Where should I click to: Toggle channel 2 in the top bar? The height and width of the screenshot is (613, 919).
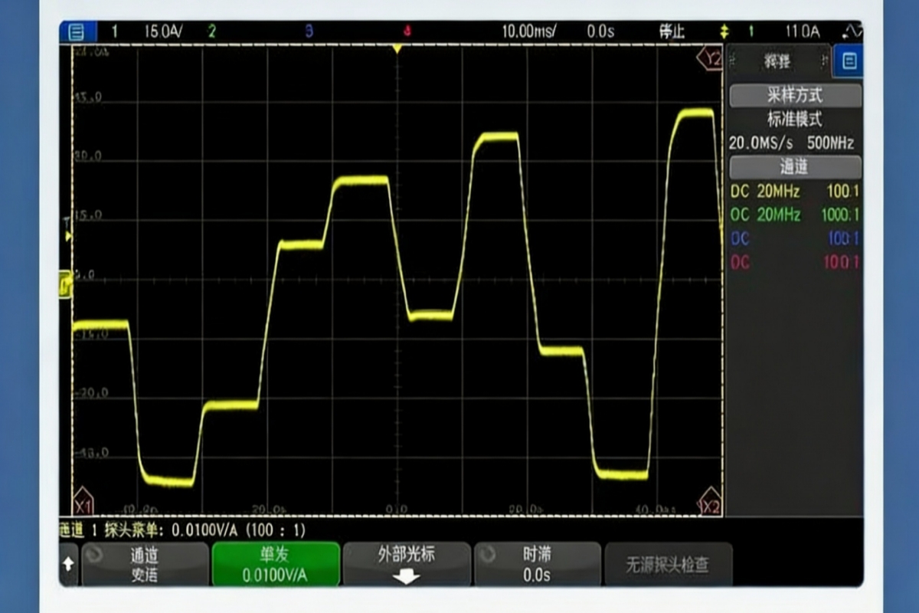coord(211,32)
